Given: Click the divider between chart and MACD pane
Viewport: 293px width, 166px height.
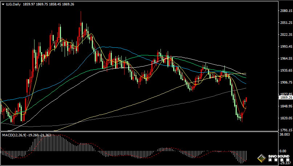Looking at the screenshot, I should pyautogui.click(x=138, y=132).
